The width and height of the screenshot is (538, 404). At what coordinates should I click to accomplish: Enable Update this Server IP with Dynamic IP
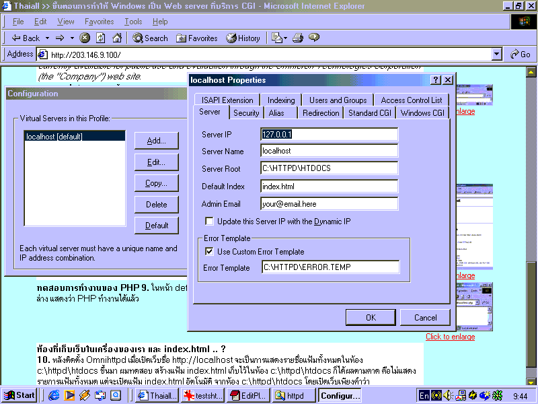click(210, 221)
